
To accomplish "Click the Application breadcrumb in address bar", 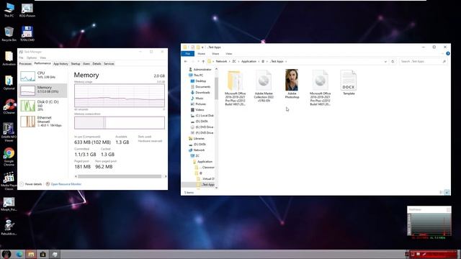I will pyautogui.click(x=249, y=61).
